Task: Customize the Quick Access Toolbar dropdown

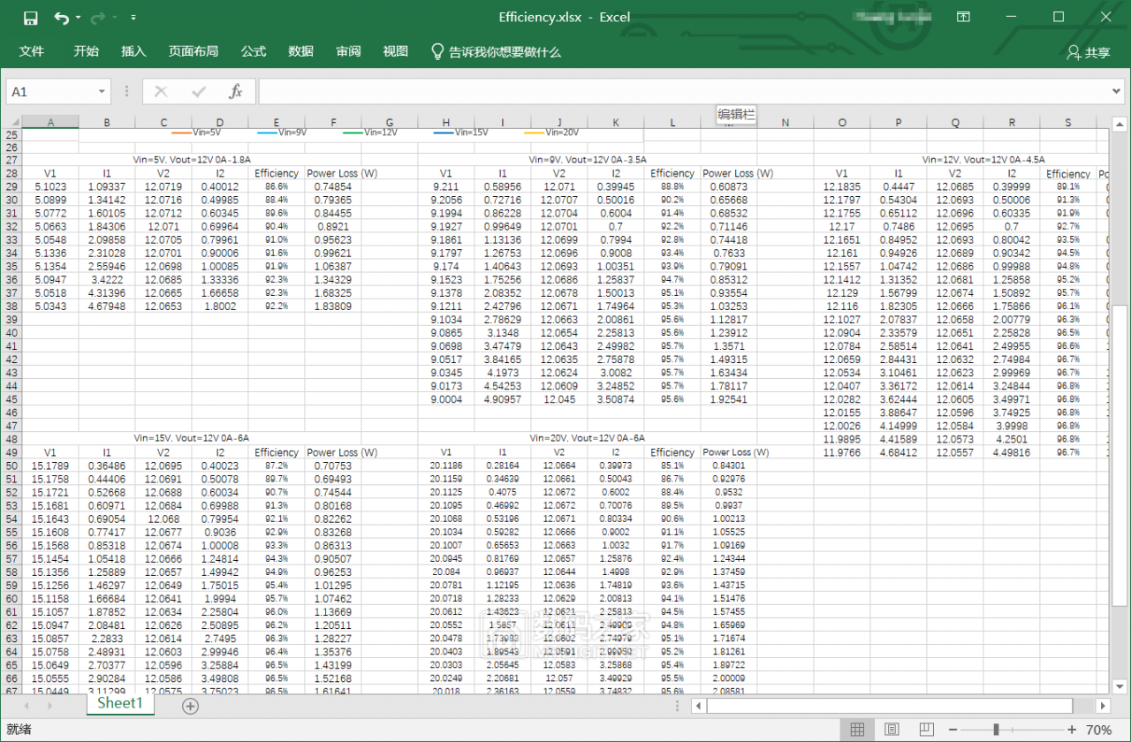Action: click(133, 18)
